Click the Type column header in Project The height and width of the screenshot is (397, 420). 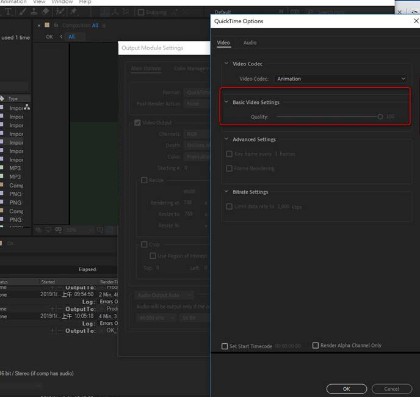pos(13,99)
